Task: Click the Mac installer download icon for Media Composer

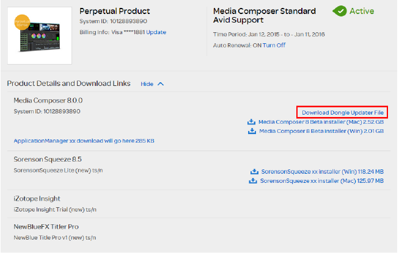Action: [251, 122]
